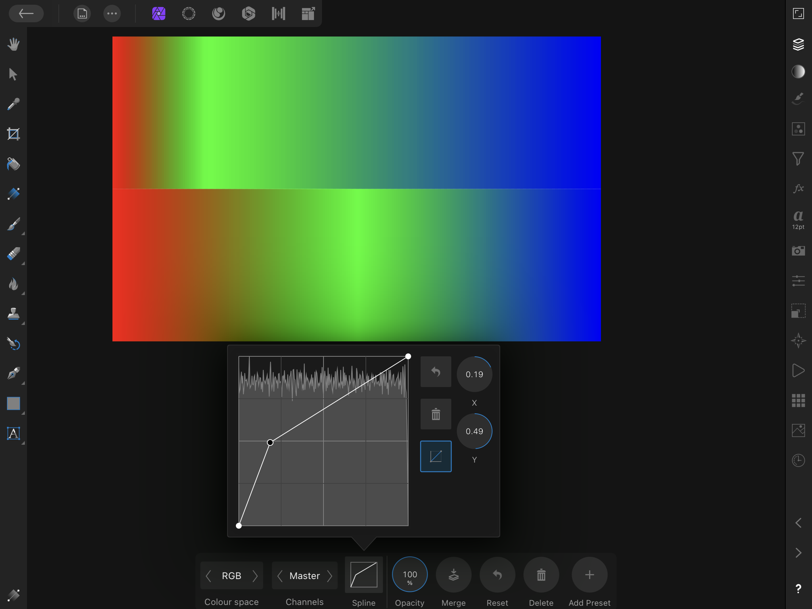The height and width of the screenshot is (609, 812).
Task: Open the Filters panel
Action: (798, 158)
